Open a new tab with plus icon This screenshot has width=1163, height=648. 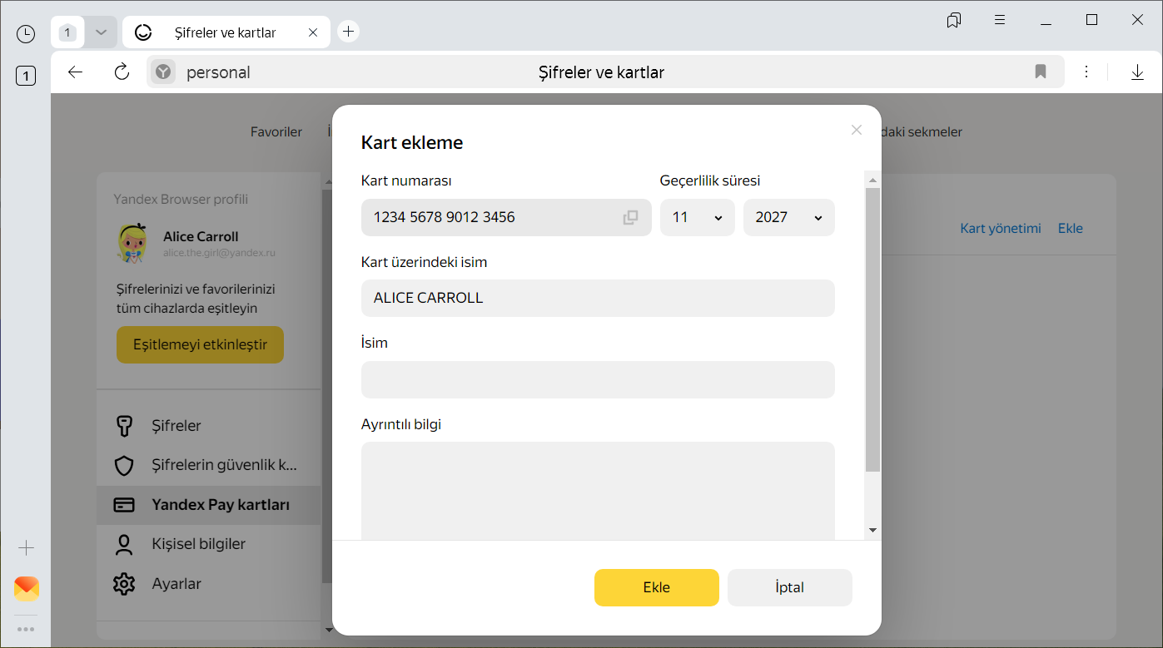coord(349,32)
